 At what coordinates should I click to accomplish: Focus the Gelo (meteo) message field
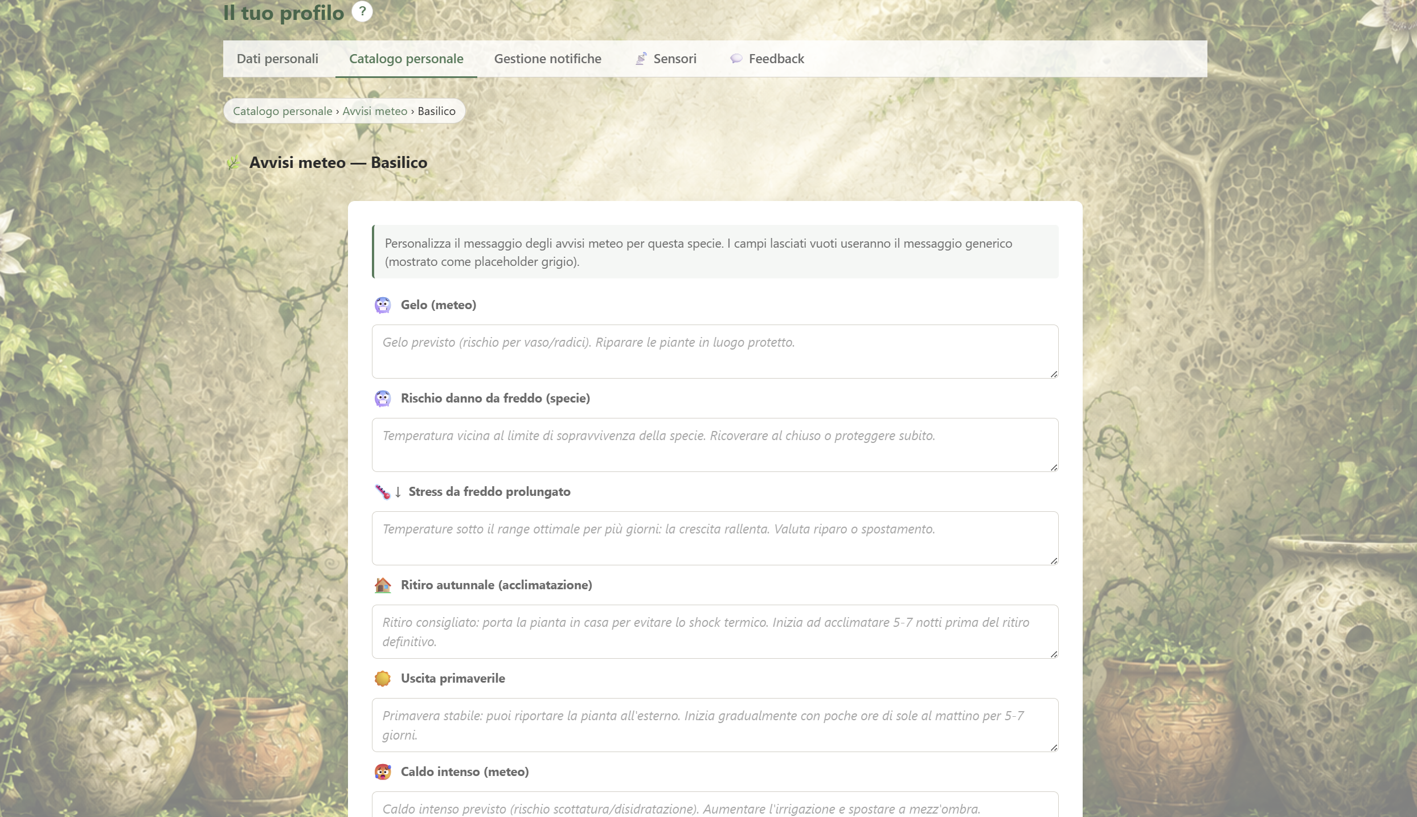(x=715, y=351)
